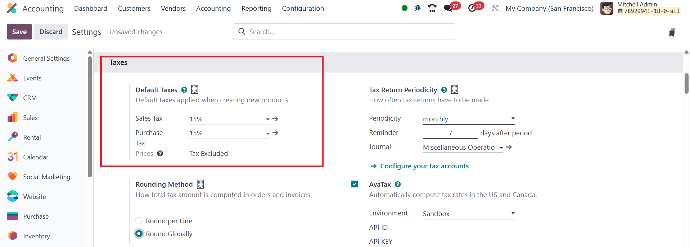Open the Periodicity dropdown

click(x=468, y=119)
